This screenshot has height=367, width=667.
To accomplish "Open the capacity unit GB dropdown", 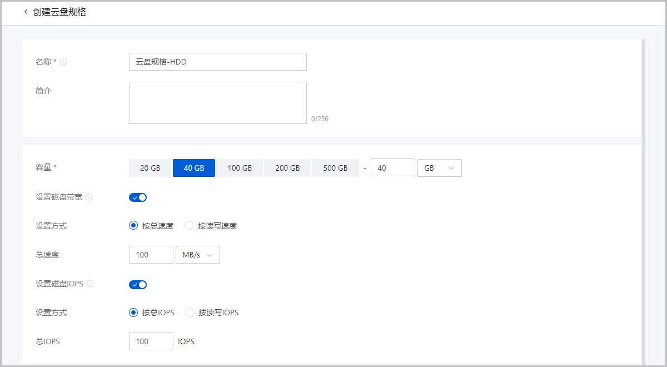I will 439,168.
